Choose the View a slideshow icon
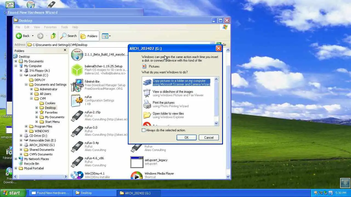 pyautogui.click(x=147, y=93)
